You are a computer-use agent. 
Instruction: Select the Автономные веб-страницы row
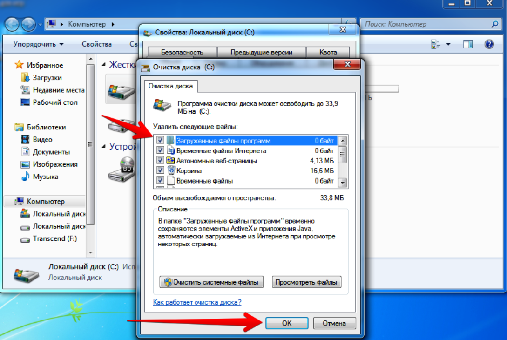coord(246,161)
